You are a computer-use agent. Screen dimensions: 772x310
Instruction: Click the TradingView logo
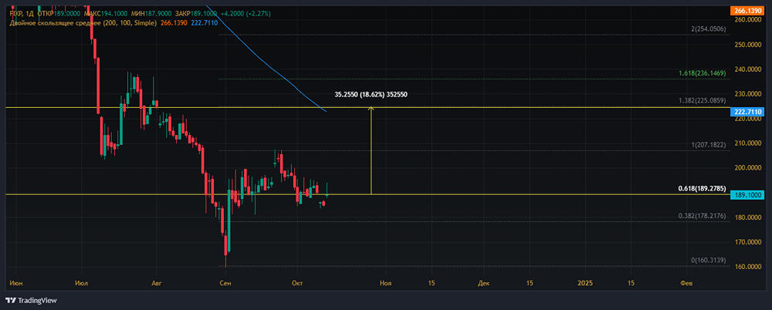coord(31,300)
